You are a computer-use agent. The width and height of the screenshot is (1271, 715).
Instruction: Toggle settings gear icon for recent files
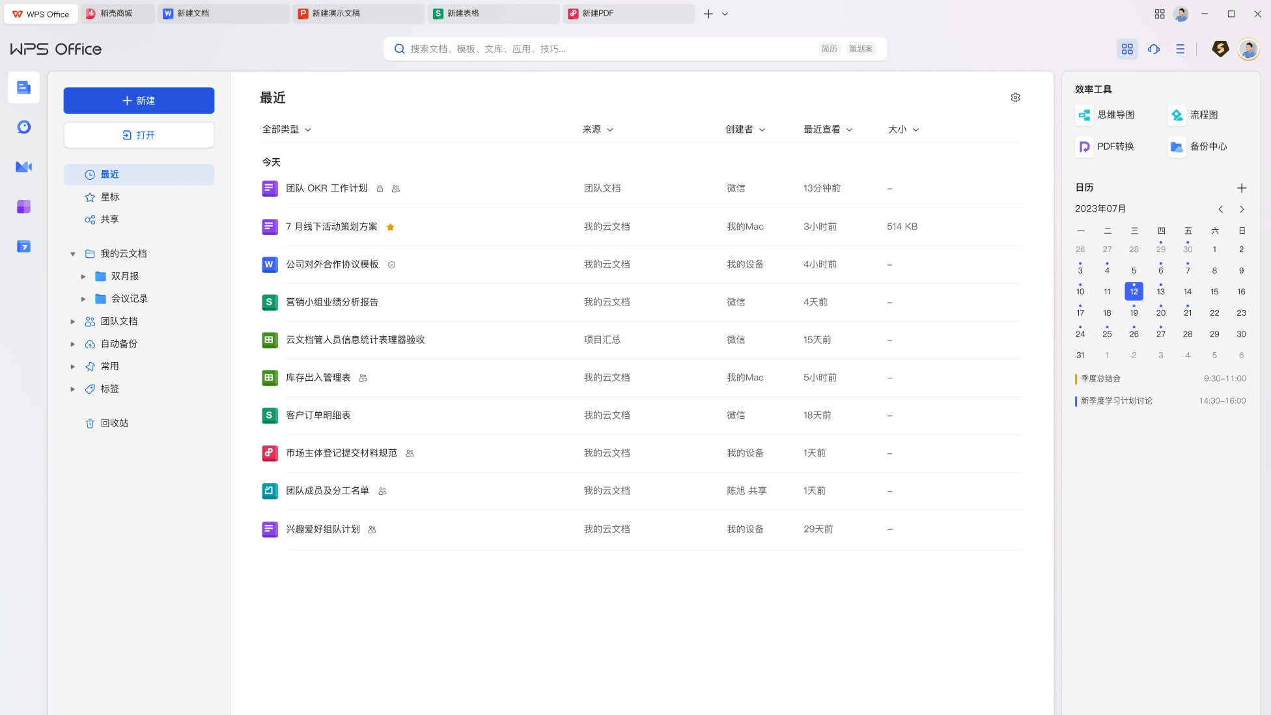click(x=1015, y=97)
